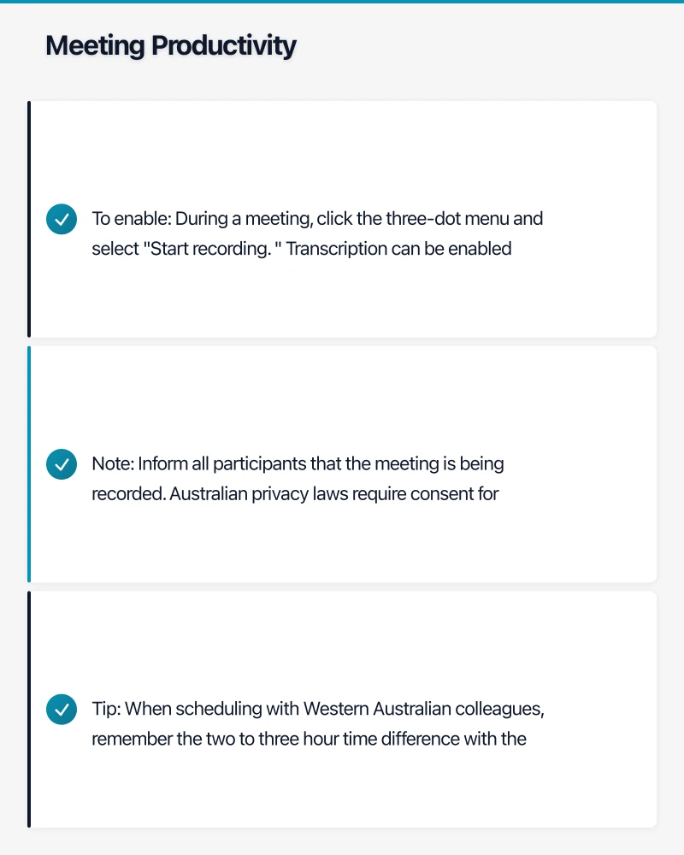
Task: Click the checkmark icon beside "To enable"
Action: coord(61,219)
